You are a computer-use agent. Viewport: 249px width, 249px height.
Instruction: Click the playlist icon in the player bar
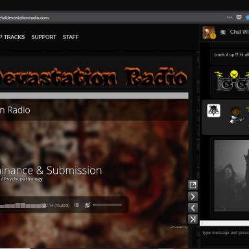[77, 205]
